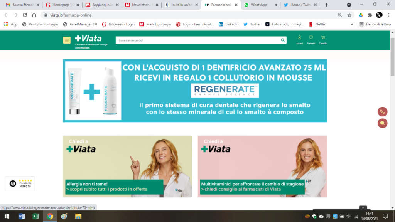Open the Multivitaminici cambio di stagione banner

tap(262, 166)
